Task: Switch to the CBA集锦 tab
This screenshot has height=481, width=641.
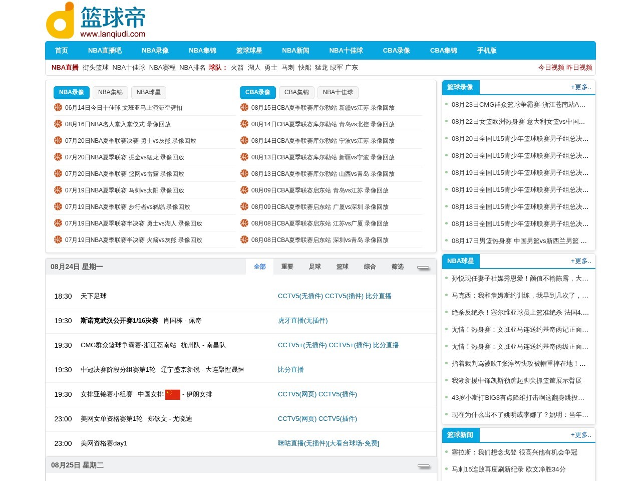Action: (x=296, y=92)
